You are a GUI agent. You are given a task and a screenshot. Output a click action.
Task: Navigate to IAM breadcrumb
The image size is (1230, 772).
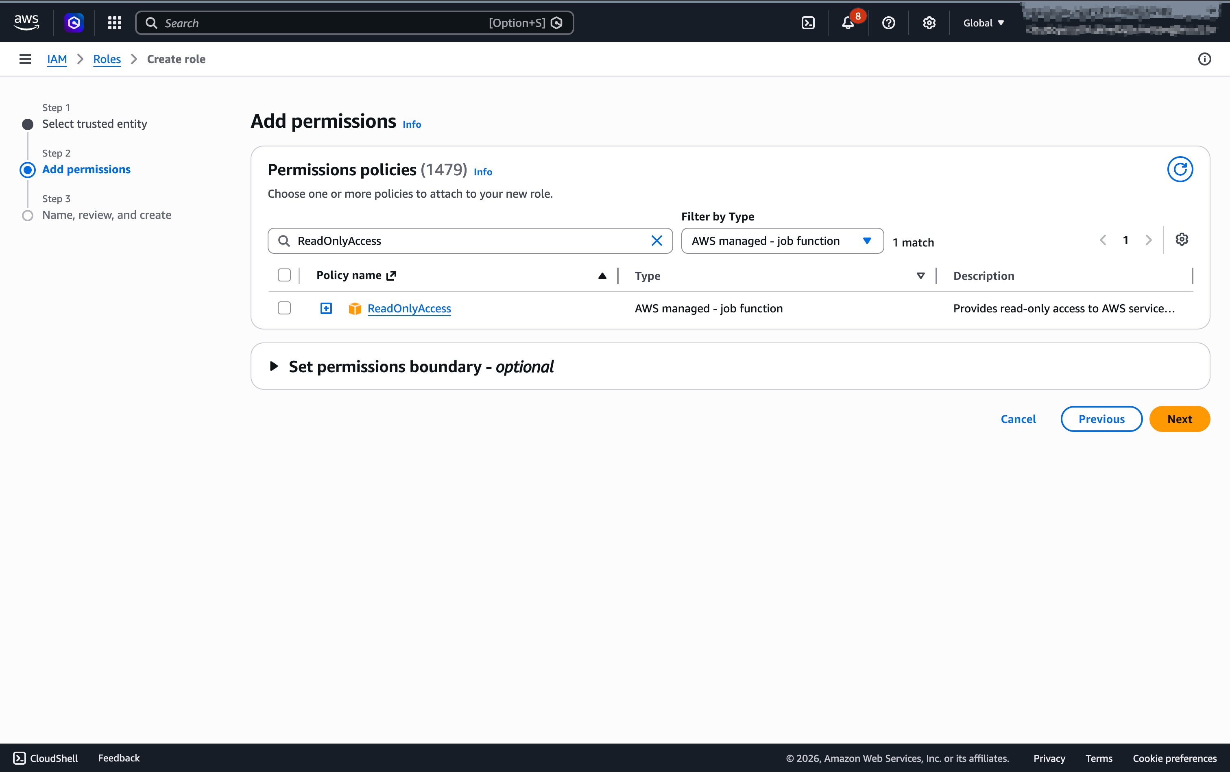[x=57, y=59]
